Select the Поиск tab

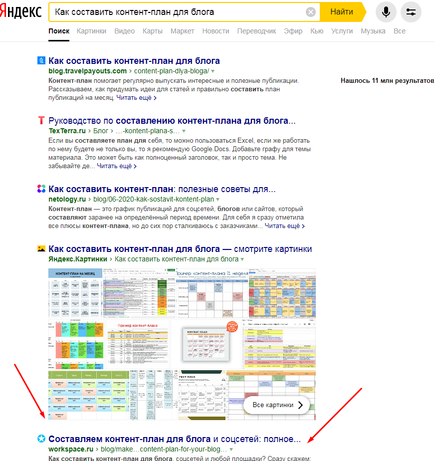coord(59,31)
